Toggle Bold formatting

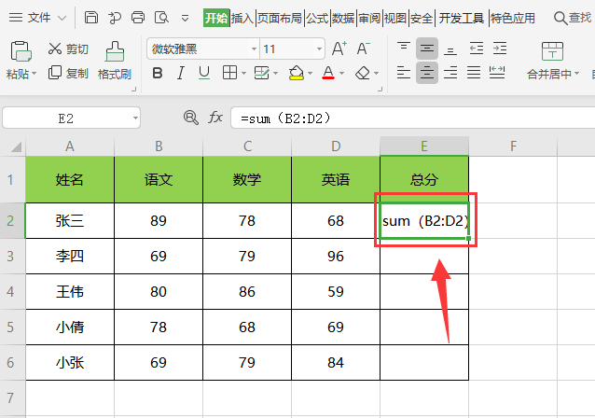pyautogui.click(x=157, y=73)
